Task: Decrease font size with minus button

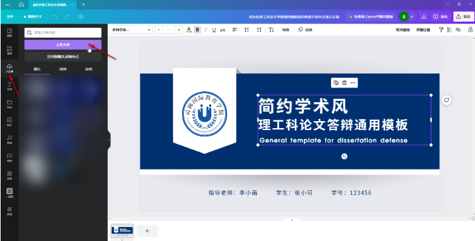Action: [x=159, y=30]
